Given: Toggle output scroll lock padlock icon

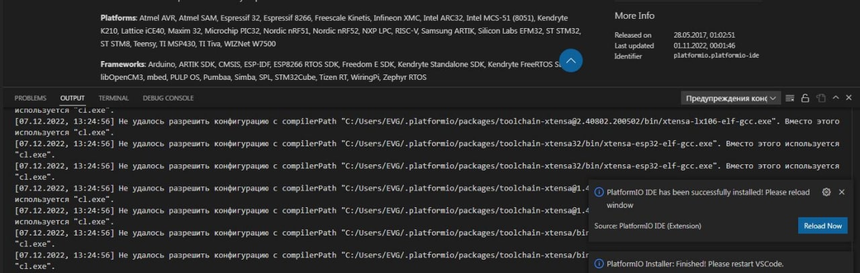Looking at the screenshot, I should [805, 98].
